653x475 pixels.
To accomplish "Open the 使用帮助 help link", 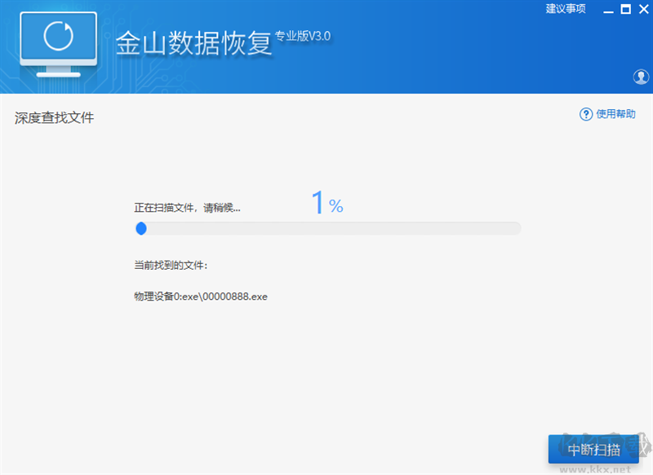I will 615,114.
